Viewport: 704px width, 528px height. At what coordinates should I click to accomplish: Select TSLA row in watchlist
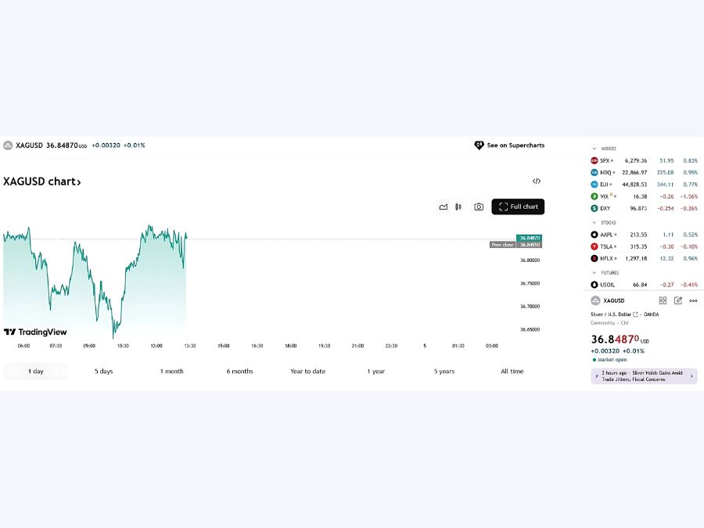(644, 247)
